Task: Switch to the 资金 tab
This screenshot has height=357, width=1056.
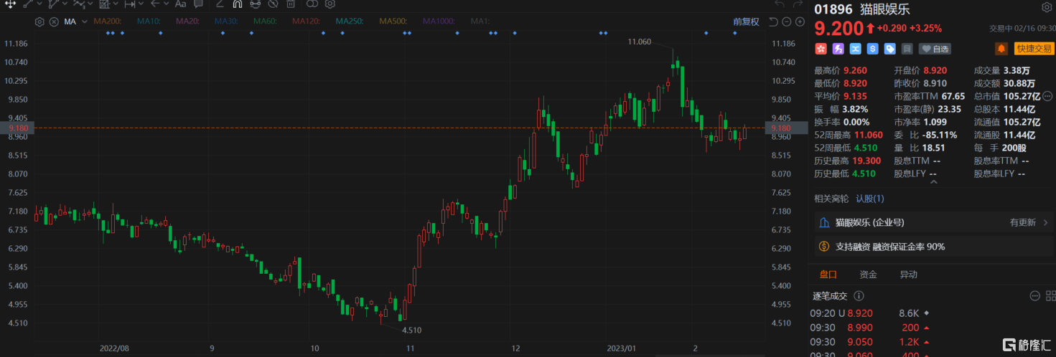Action: click(868, 274)
